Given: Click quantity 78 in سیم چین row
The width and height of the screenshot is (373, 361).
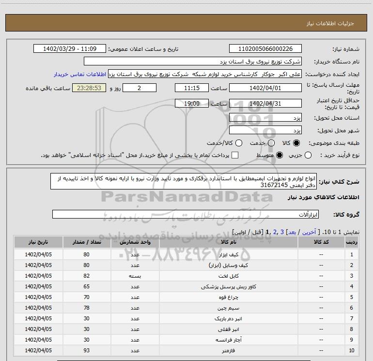Looking at the screenshot, I should [87, 308].
